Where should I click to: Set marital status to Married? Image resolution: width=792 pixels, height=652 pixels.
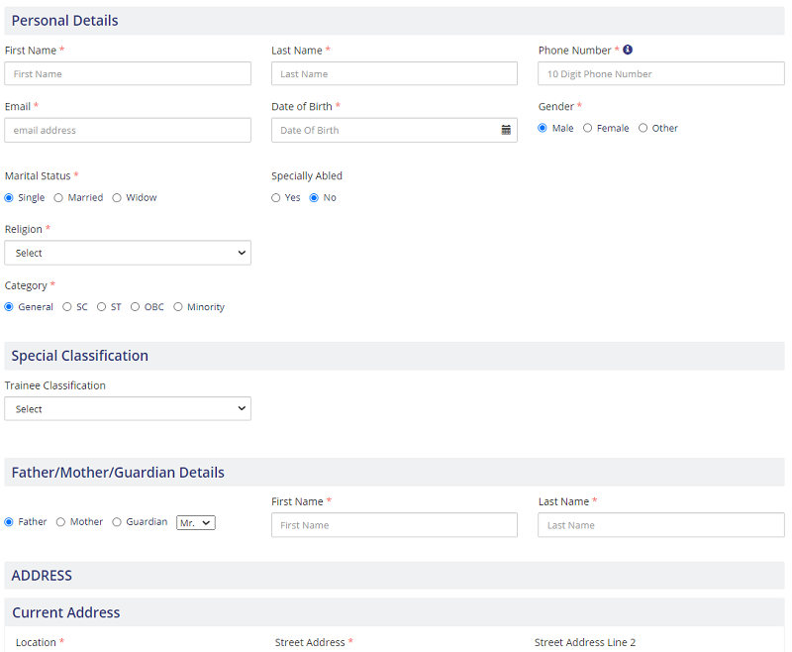58,197
